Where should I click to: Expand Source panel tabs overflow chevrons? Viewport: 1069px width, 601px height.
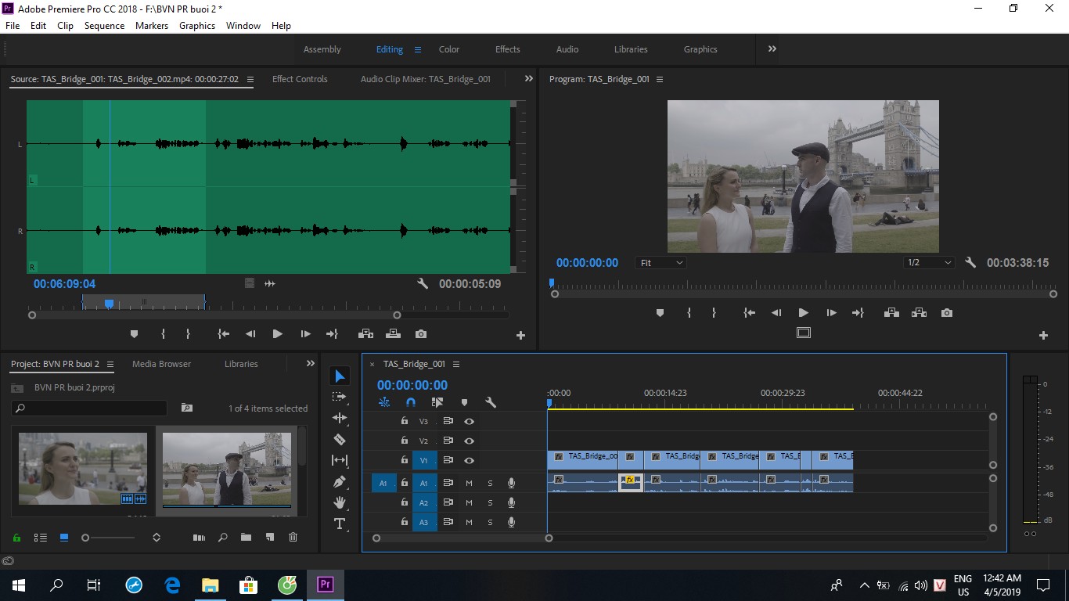coord(528,79)
